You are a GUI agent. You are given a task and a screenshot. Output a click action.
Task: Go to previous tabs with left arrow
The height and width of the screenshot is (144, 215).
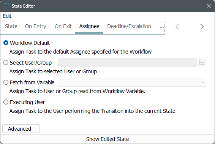[x=177, y=27]
